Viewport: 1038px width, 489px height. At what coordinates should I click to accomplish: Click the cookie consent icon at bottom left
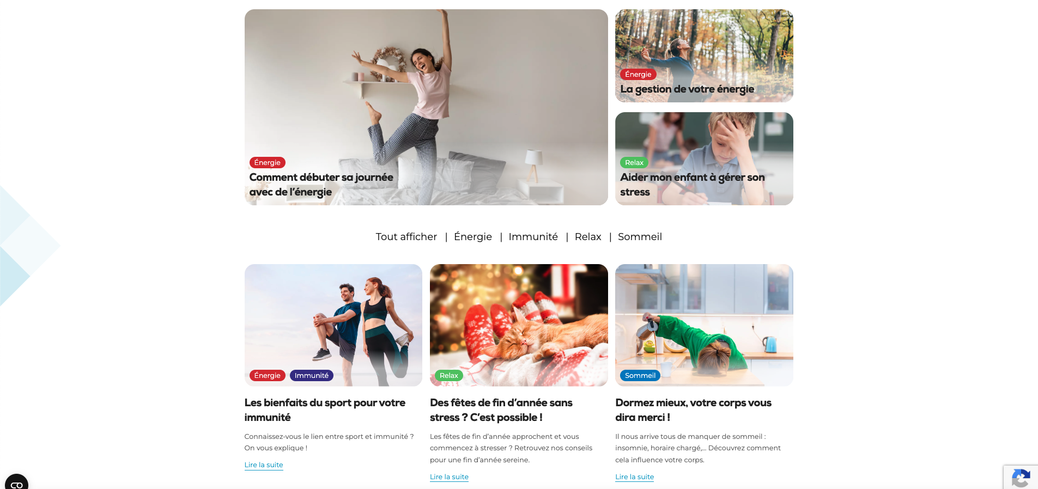16,482
